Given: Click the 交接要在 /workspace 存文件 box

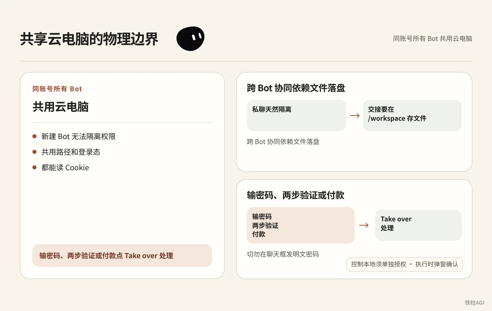Looking at the screenshot, I should click(x=412, y=115).
